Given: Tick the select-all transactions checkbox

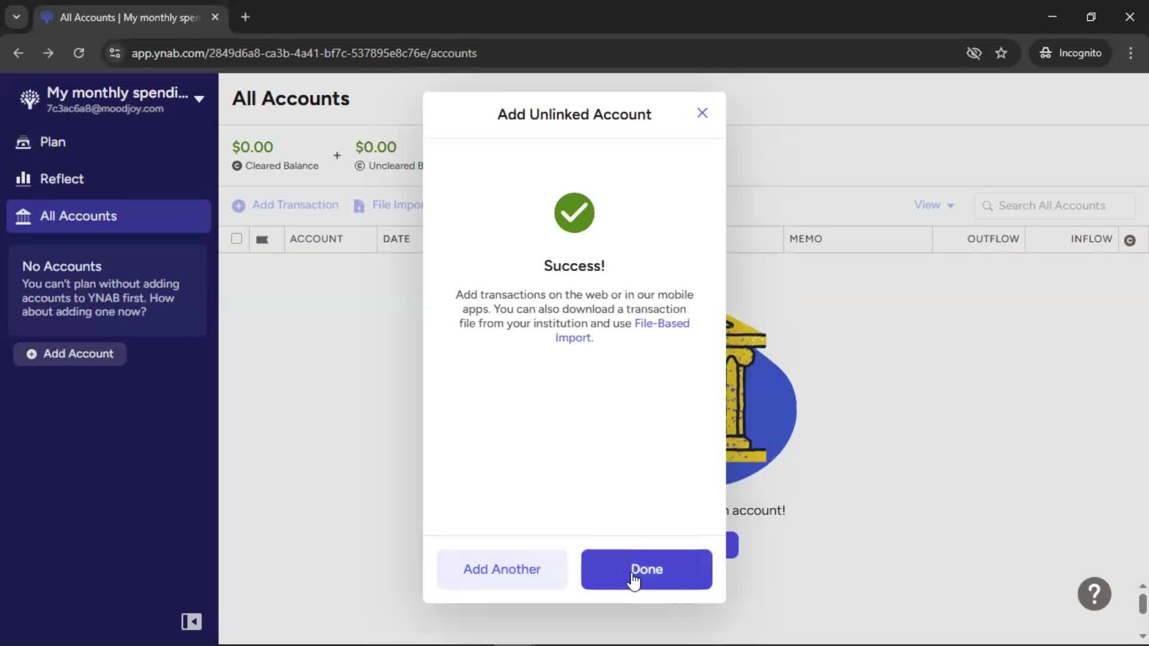Looking at the screenshot, I should pyautogui.click(x=236, y=239).
